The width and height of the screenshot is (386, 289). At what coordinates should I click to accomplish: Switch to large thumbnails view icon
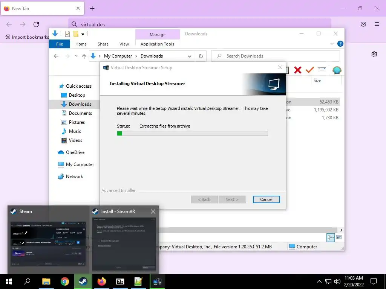(x=339, y=237)
